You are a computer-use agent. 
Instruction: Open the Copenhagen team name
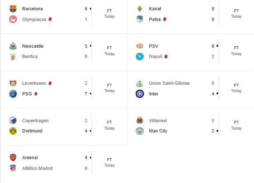pyautogui.click(x=35, y=120)
